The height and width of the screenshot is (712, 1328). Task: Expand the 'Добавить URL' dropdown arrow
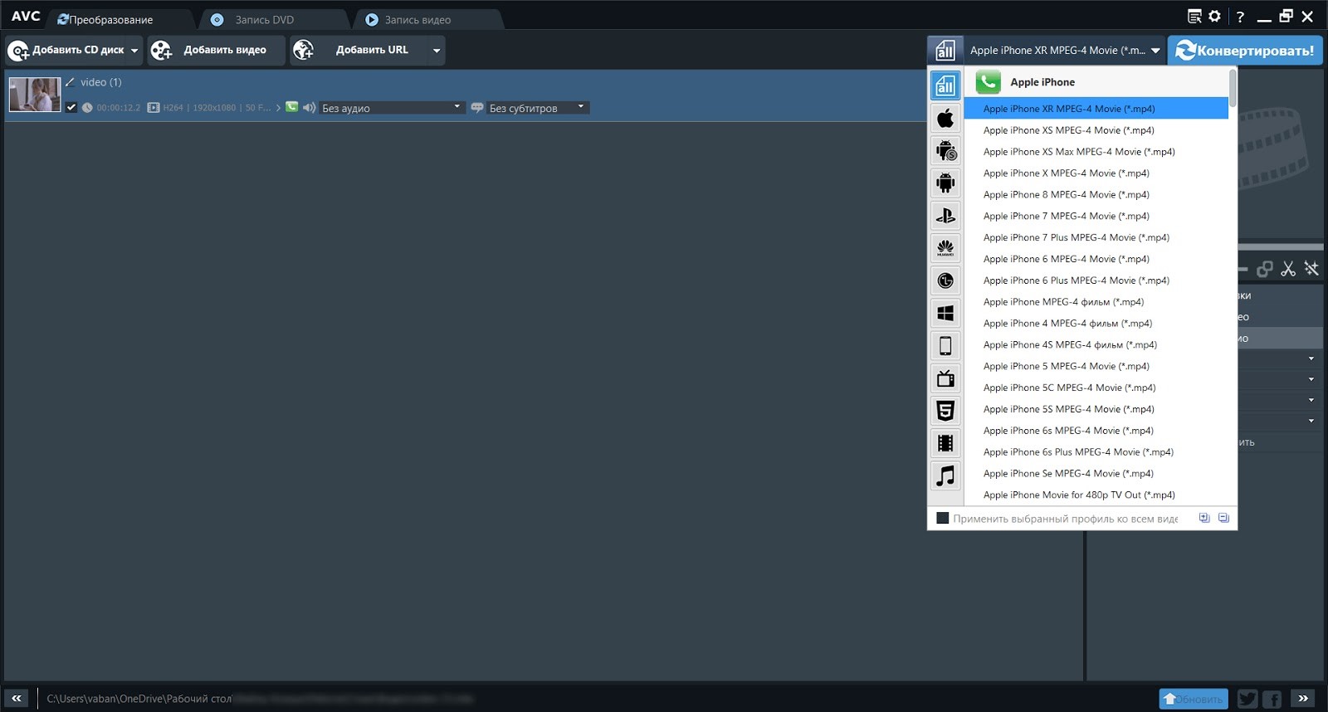[x=437, y=51]
